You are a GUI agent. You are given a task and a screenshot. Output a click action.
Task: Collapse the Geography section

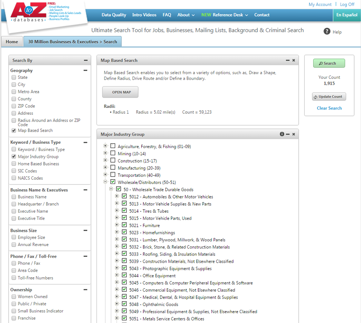coord(85,70)
